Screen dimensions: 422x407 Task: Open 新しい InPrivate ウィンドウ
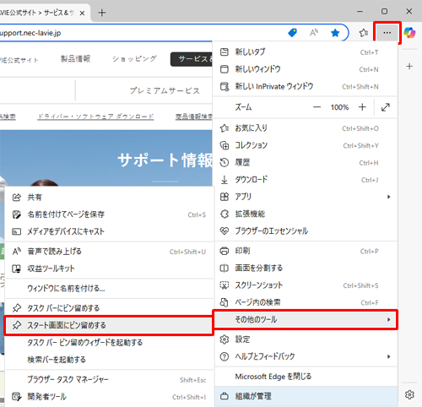306,86
